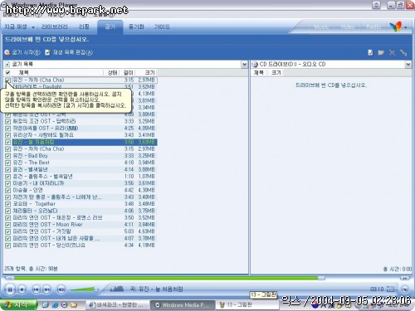
Task: Click the Windows Media Player taskbar button
Action: click(x=183, y=305)
